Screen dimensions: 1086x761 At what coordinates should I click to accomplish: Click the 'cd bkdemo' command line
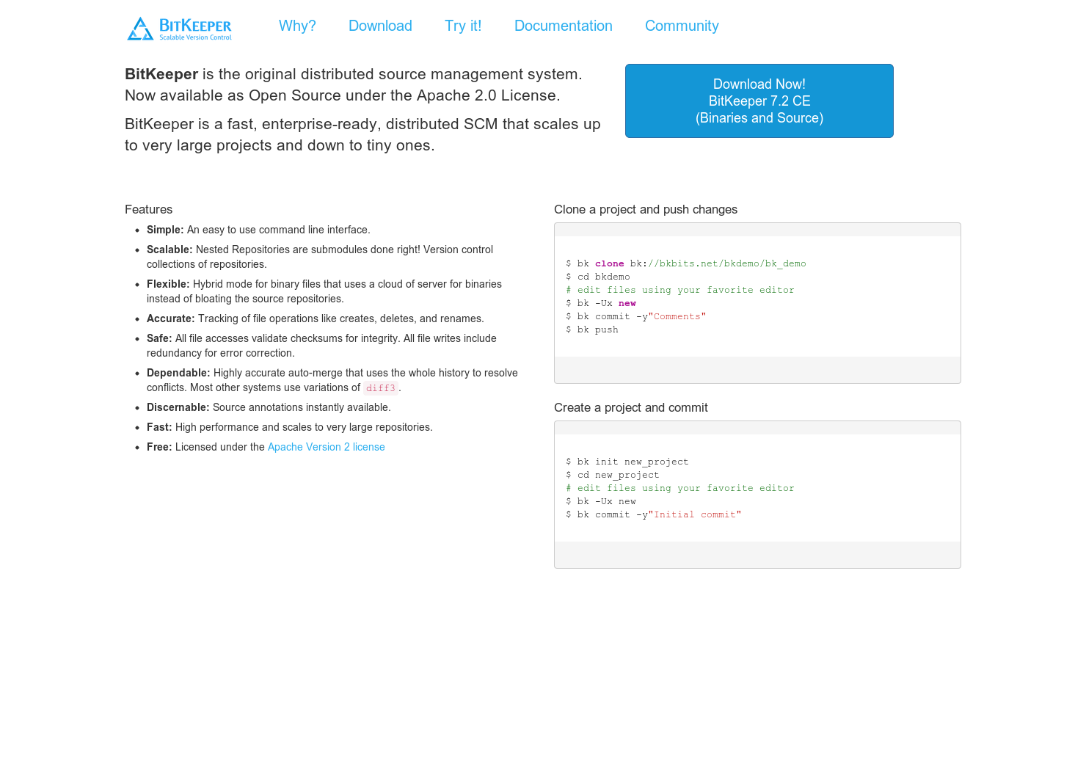coord(598,277)
